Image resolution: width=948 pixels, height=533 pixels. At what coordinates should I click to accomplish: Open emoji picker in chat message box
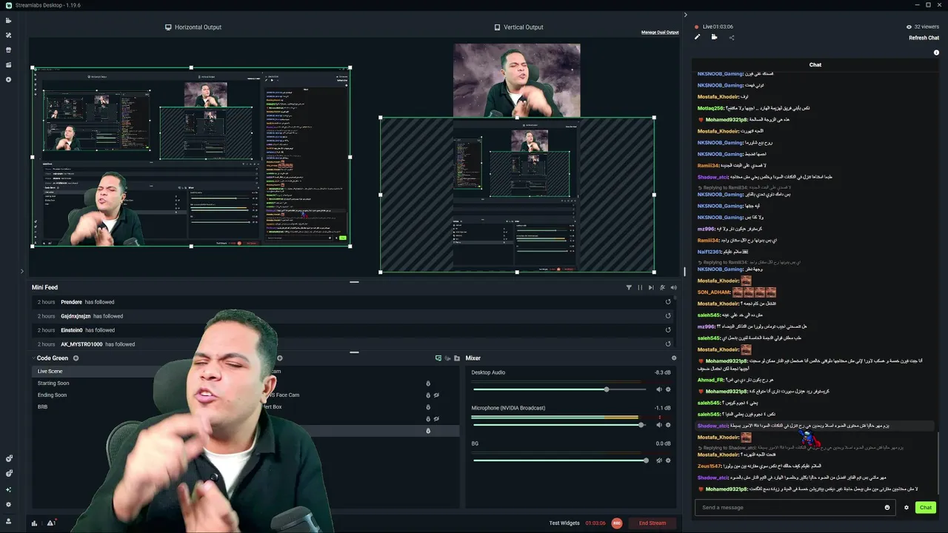tap(887, 508)
